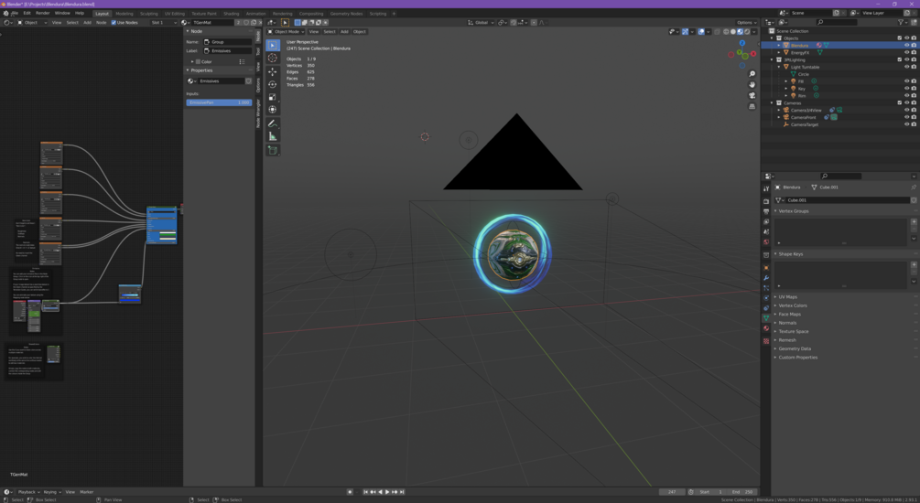Switch to the Scripting workspace tab
The image size is (920, 503).
click(x=378, y=14)
